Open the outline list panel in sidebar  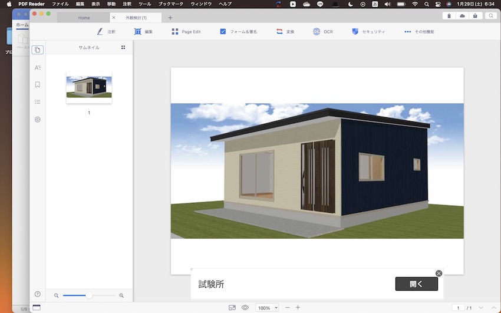pyautogui.click(x=38, y=101)
